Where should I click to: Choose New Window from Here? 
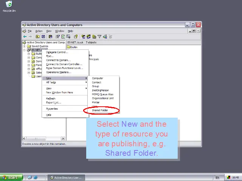tap(65, 92)
